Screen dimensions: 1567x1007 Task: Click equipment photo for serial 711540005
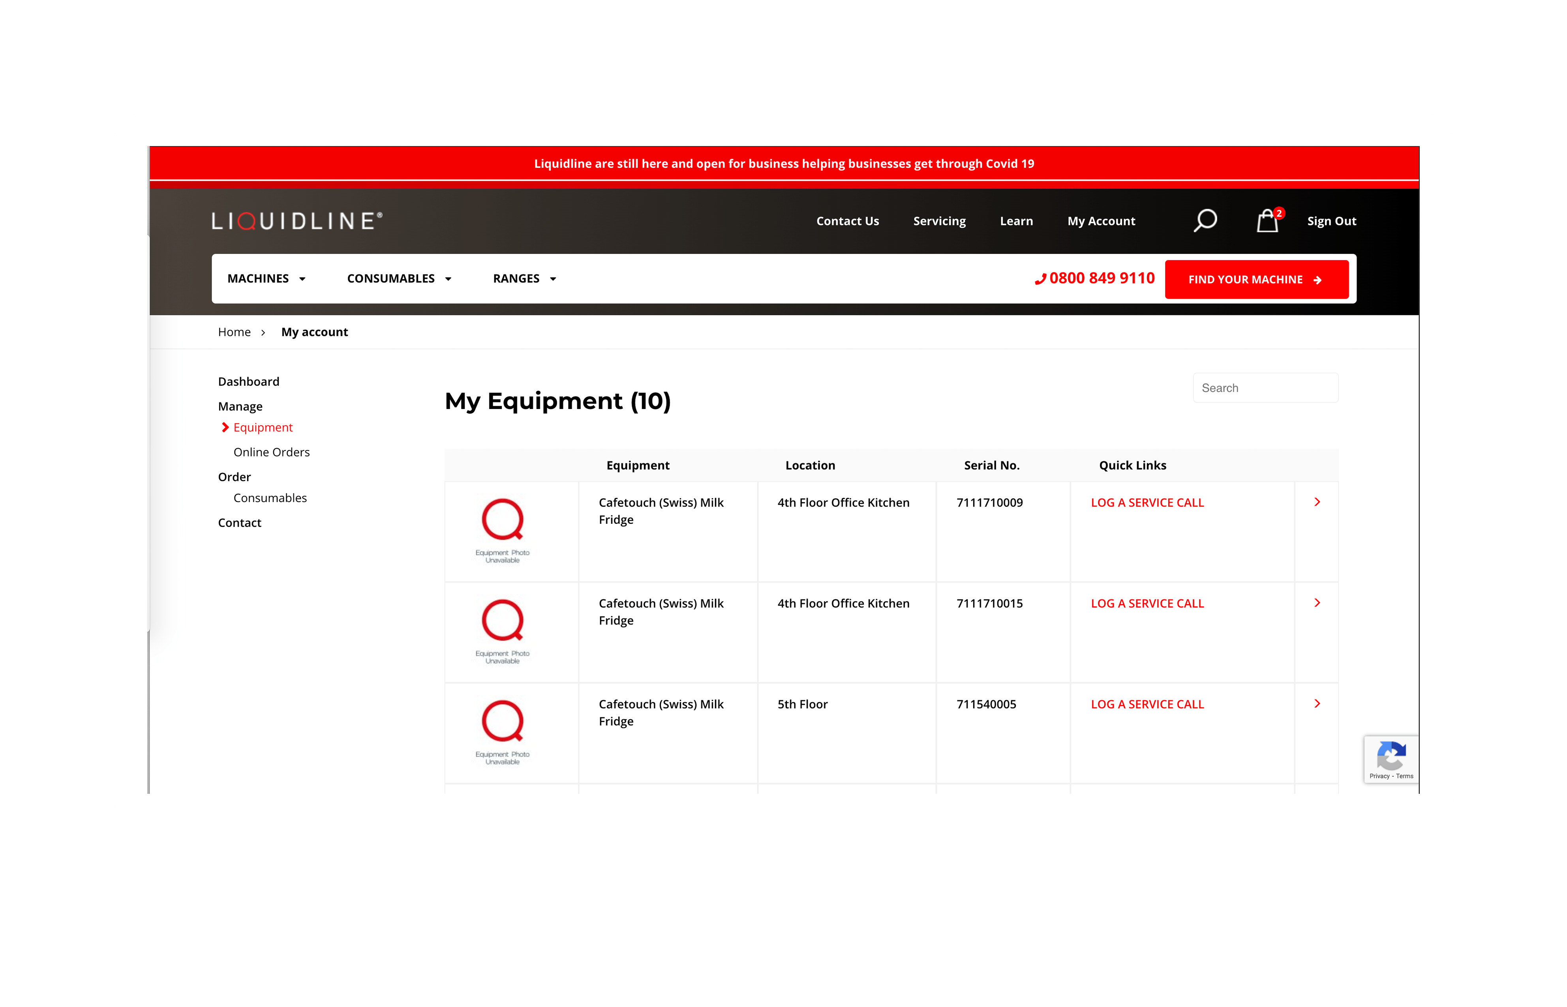(502, 732)
